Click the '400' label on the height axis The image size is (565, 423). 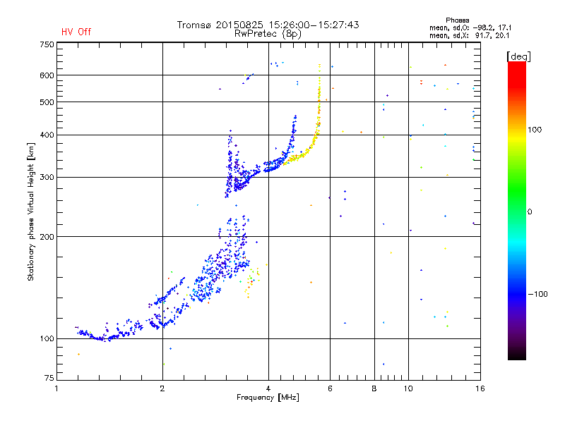click(x=47, y=135)
